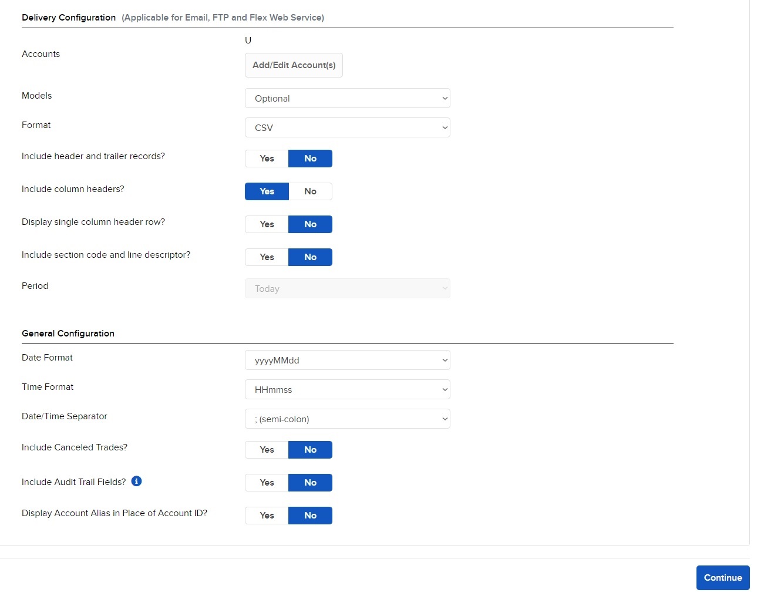Select Yes for single column header row
Image resolution: width=764 pixels, height=596 pixels.
(x=267, y=224)
